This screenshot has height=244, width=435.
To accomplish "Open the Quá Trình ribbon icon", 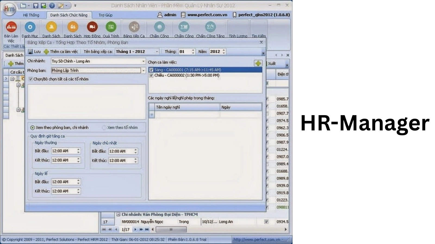I will pyautogui.click(x=111, y=27).
